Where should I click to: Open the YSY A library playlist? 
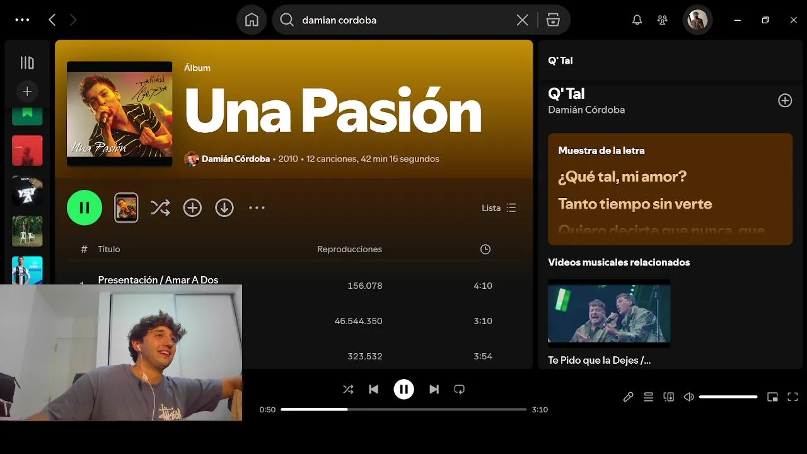(x=27, y=191)
